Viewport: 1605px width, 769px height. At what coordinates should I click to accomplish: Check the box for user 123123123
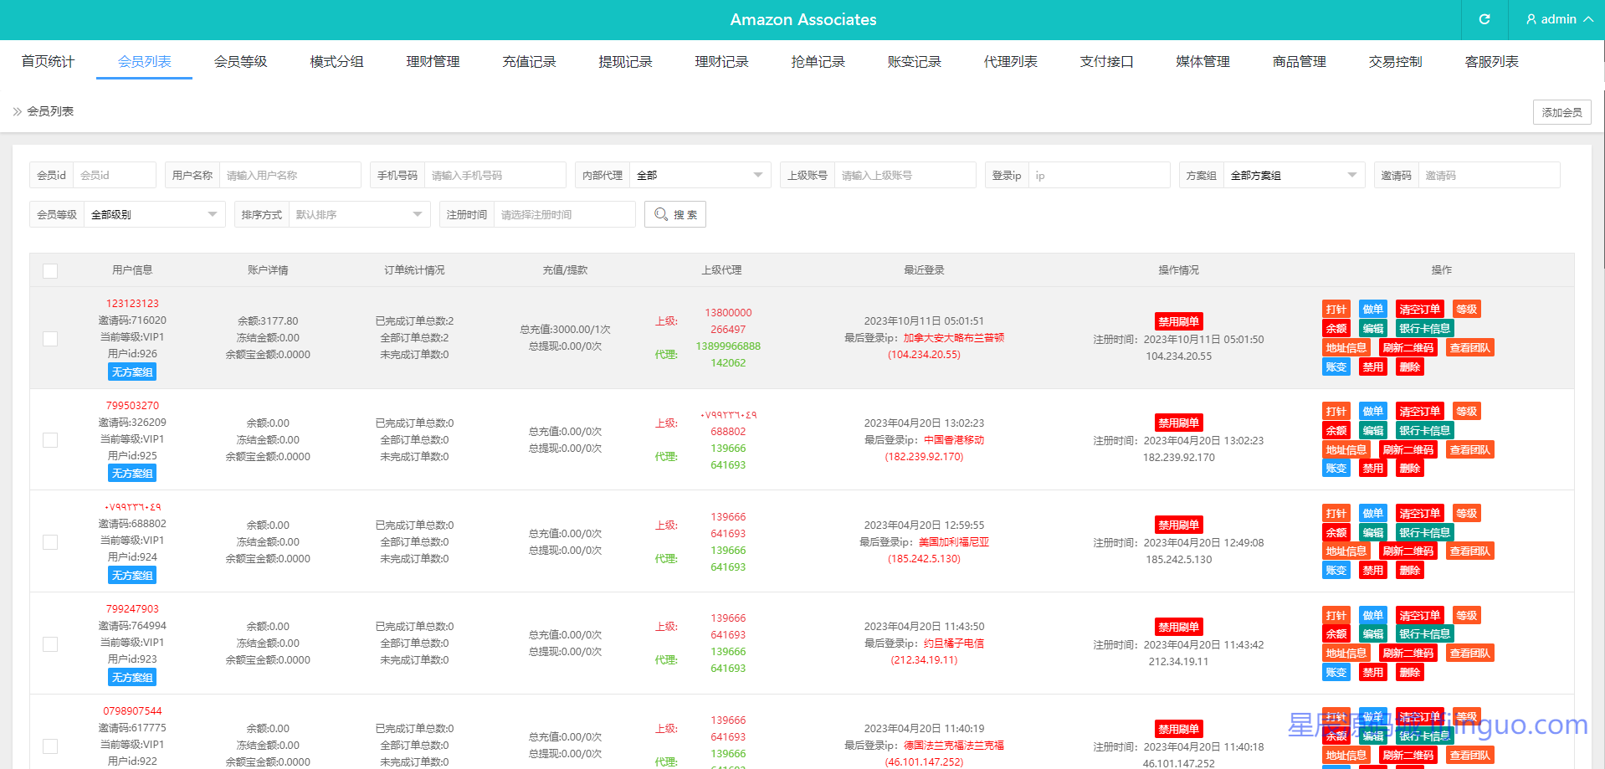(x=50, y=339)
